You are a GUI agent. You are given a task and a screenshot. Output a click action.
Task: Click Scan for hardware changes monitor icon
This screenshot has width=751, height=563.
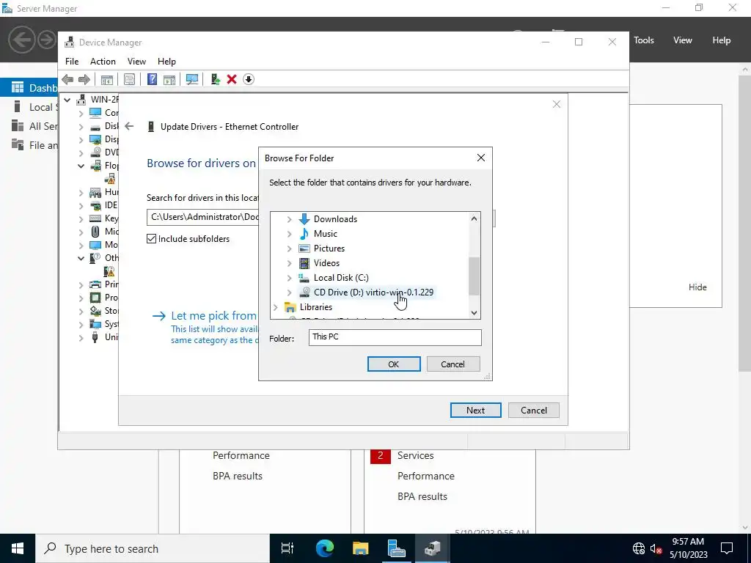point(192,79)
